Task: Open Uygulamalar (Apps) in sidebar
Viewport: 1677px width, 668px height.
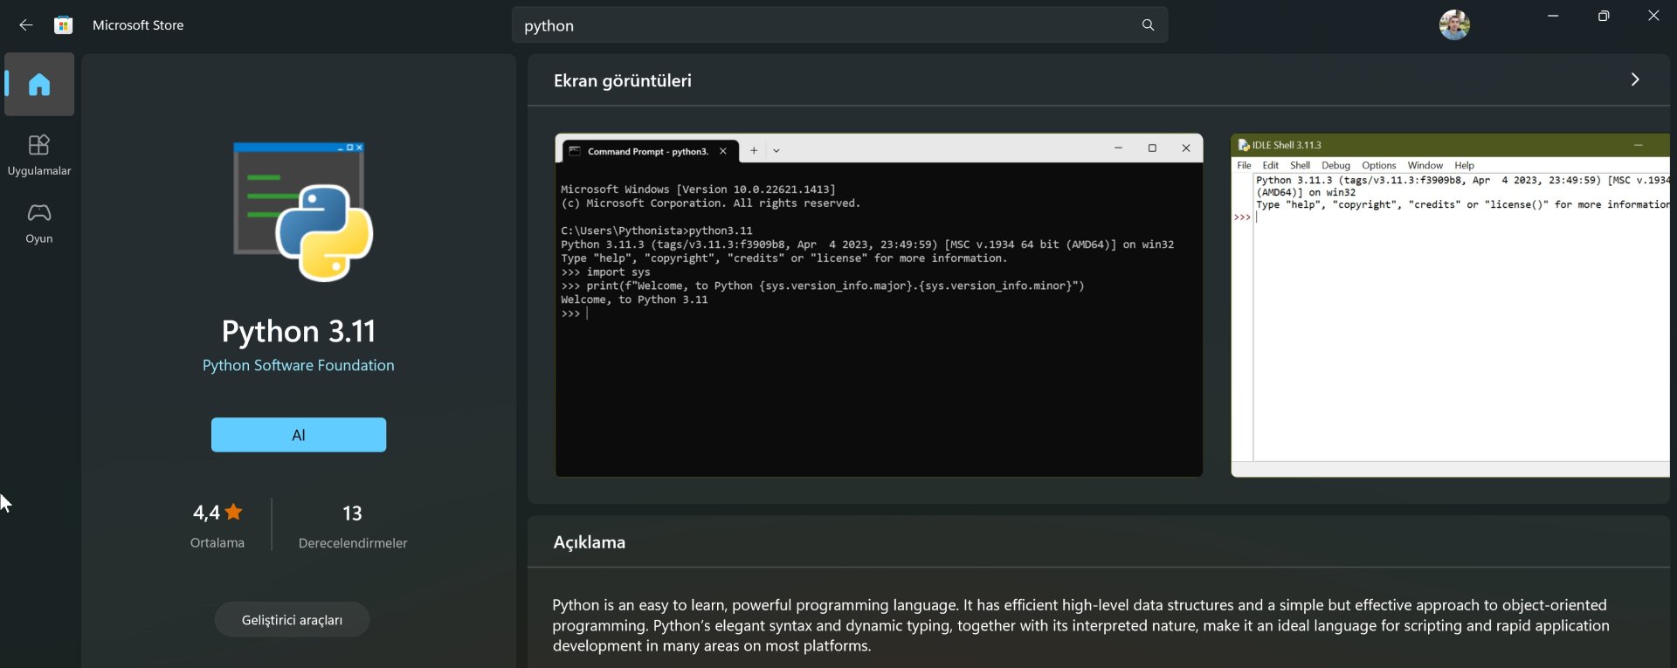Action: (x=39, y=155)
